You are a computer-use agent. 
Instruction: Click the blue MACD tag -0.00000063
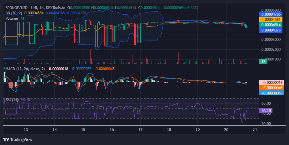coord(272,93)
